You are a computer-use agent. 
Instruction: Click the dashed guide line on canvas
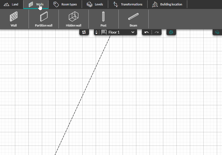click(x=83, y=95)
